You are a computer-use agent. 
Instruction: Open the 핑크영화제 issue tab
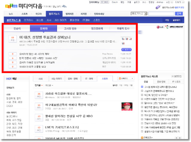[97, 28]
